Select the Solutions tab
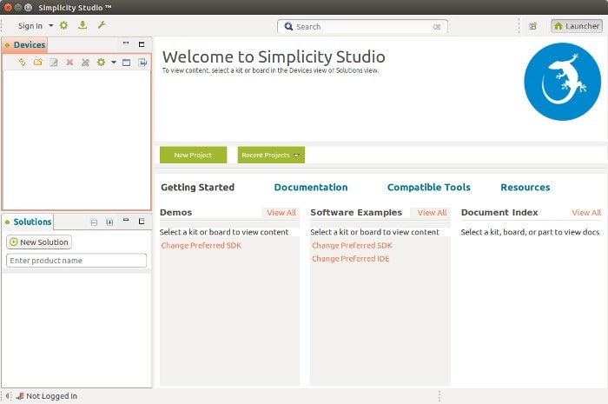The width and height of the screenshot is (608, 404). [28, 222]
